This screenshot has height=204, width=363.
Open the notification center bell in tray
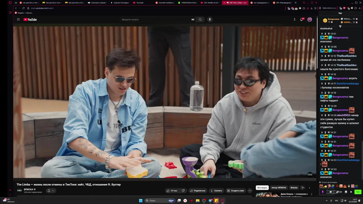tap(359, 201)
